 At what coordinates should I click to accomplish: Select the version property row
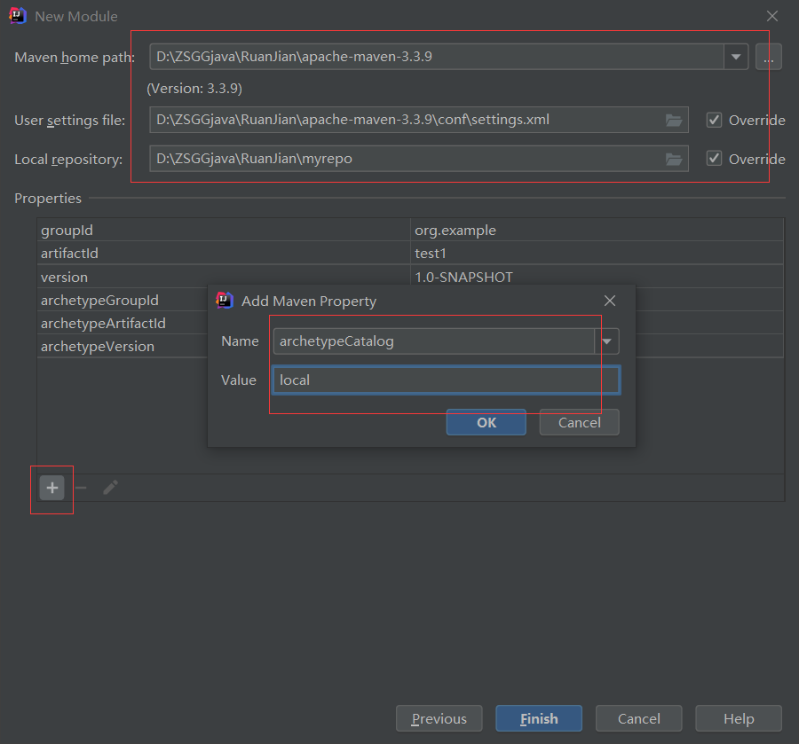(410, 277)
